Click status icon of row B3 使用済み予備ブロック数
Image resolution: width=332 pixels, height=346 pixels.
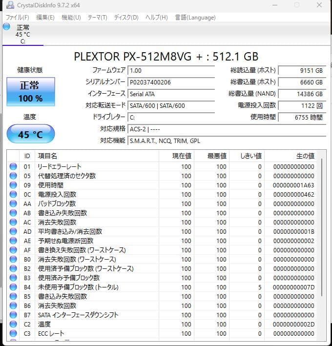pos(13,278)
